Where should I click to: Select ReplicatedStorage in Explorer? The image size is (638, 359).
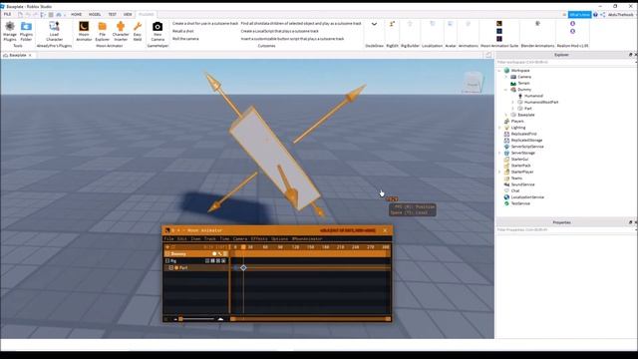click(x=526, y=140)
